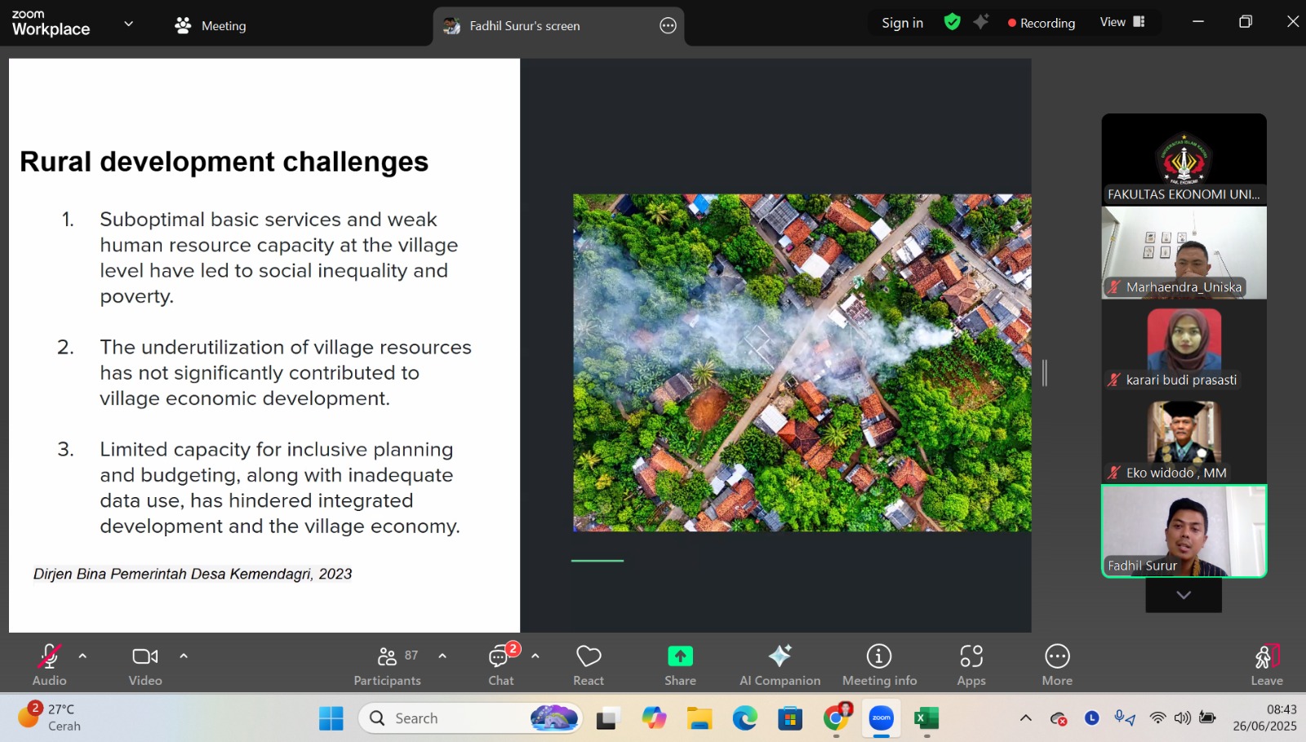The image size is (1306, 742).
Task: Toggle the camera with Video button
Action: click(145, 664)
